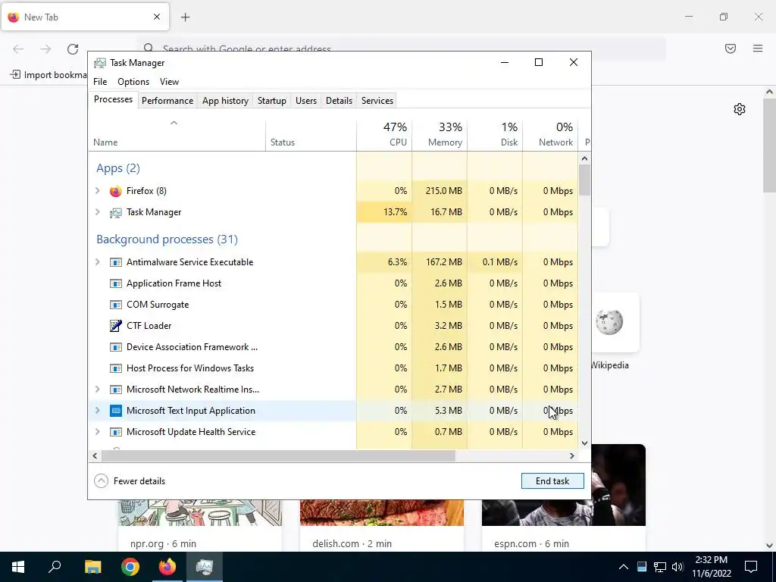Collapse view with Fewer details
776x582 pixels.
point(130,481)
